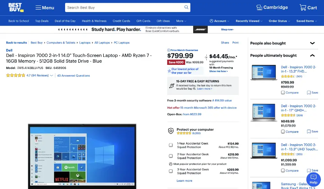
Task: Click the Print link
Action: click(235, 43)
